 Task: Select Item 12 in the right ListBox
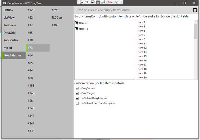tap(165, 48)
